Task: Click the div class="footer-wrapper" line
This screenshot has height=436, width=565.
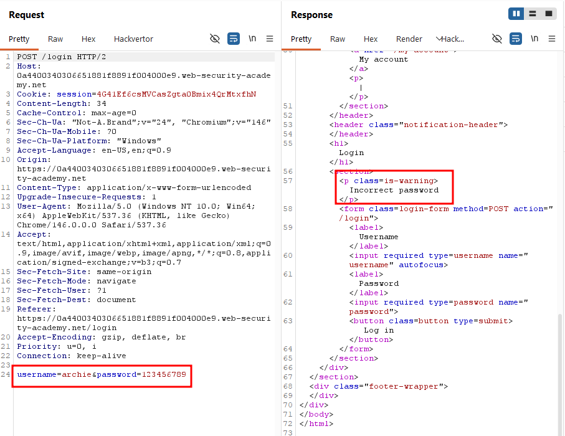Action: tap(378, 387)
